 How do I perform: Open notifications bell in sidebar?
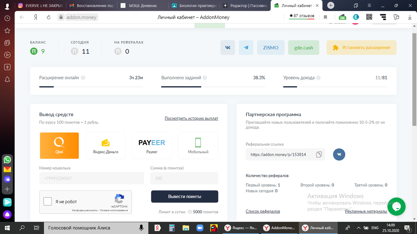(7, 79)
